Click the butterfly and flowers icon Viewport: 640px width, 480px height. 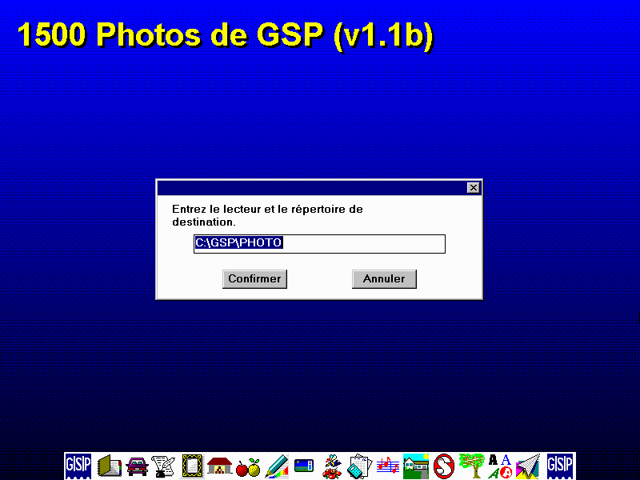331,466
